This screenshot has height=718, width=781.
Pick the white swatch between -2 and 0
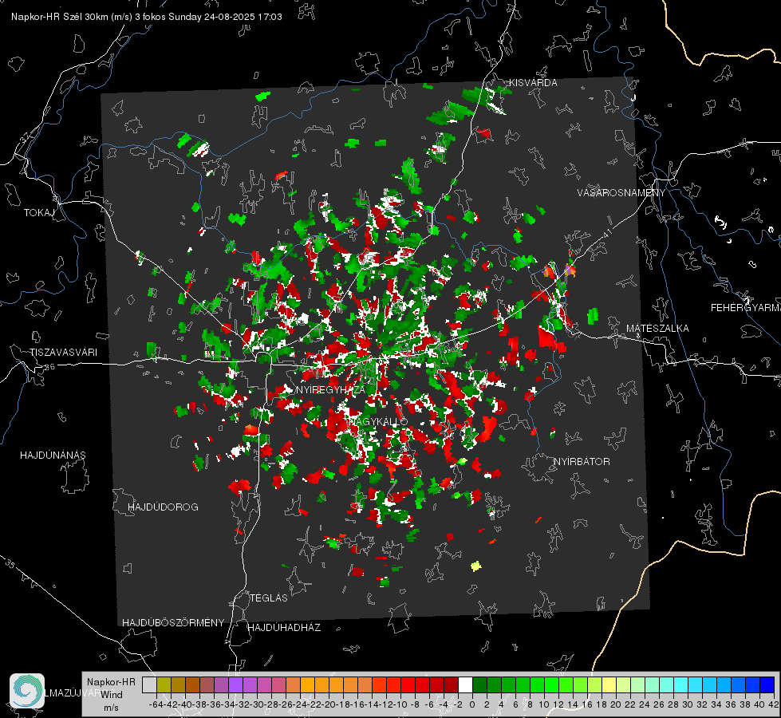[x=465, y=684]
